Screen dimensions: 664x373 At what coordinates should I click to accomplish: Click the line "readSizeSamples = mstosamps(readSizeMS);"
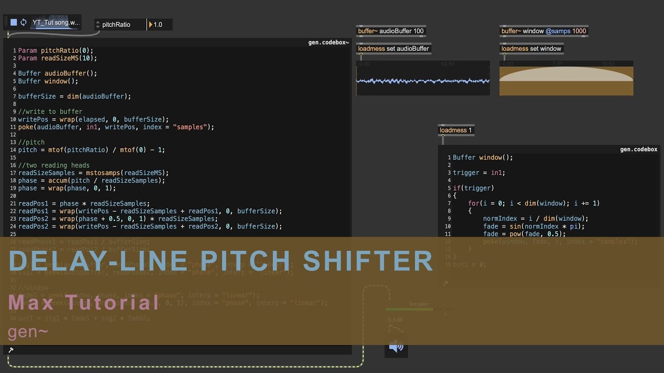93,173
